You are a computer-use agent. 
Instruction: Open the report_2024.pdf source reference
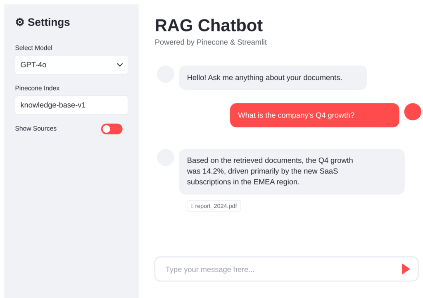click(214, 205)
